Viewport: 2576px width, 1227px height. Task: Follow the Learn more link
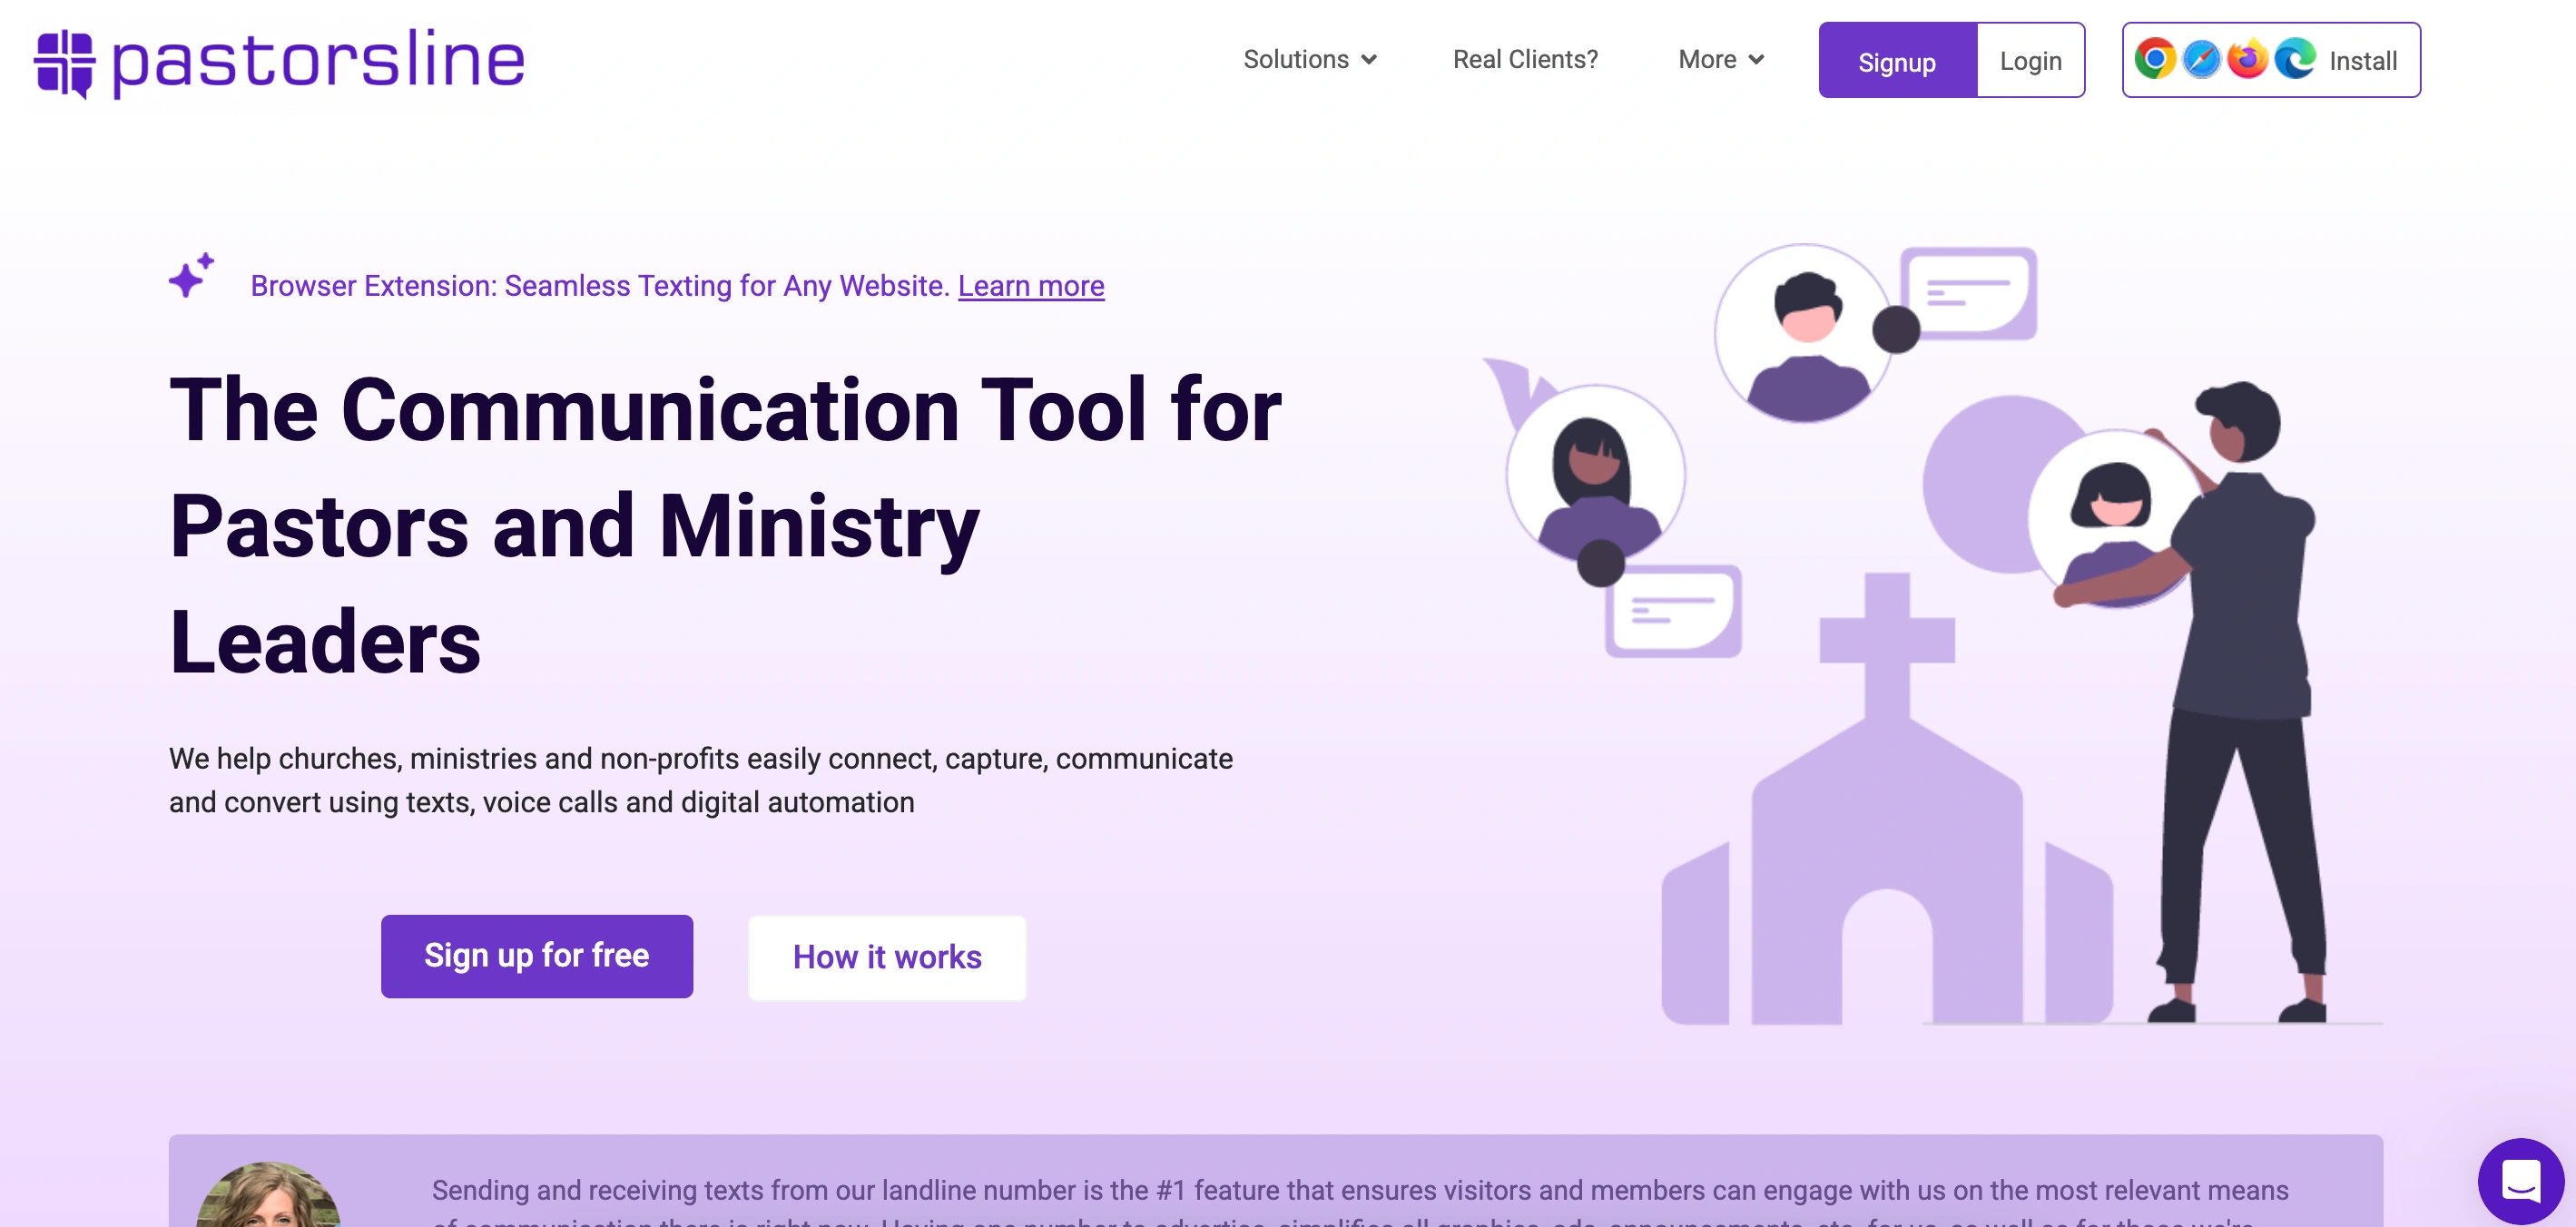(1030, 286)
